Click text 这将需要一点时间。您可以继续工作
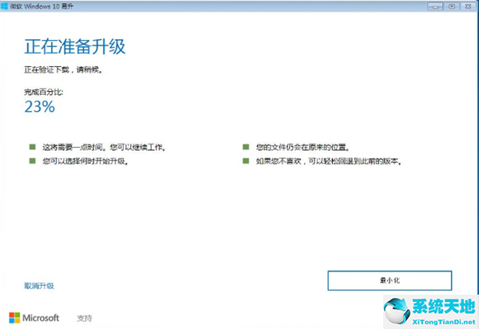The image size is (479, 329). click(x=104, y=148)
